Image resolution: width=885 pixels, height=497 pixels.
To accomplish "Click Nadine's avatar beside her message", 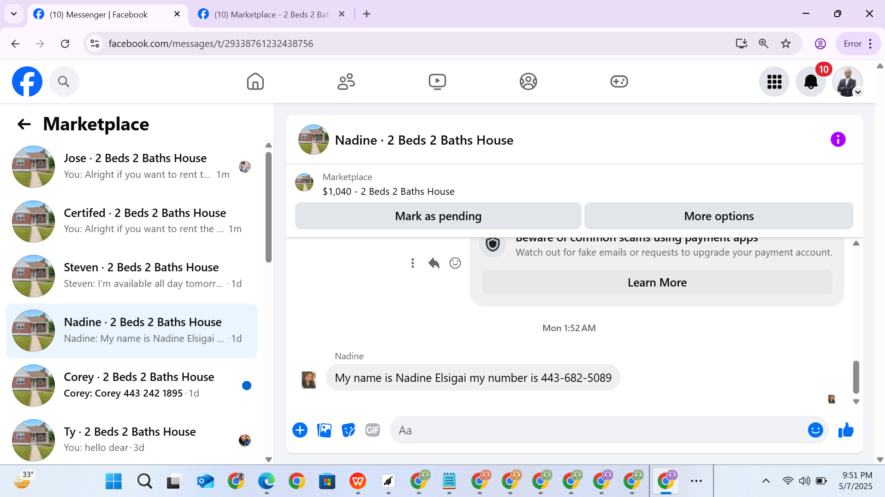I will (x=309, y=380).
